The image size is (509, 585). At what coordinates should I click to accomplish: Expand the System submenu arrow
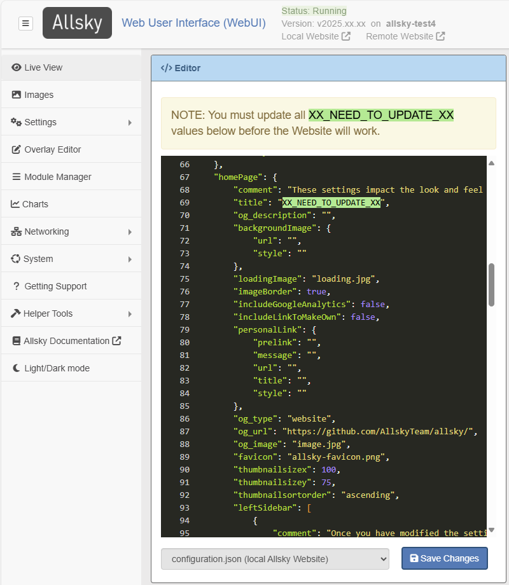tap(130, 259)
